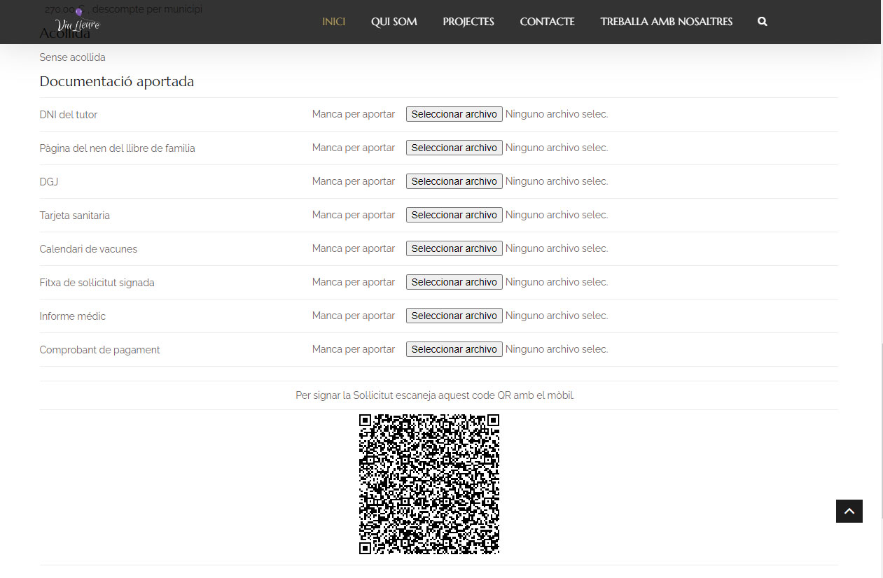Image resolution: width=883 pixels, height=578 pixels.
Task: Click 'Manca per aportar' in Tarjeta sanitaria row
Action: coord(354,215)
